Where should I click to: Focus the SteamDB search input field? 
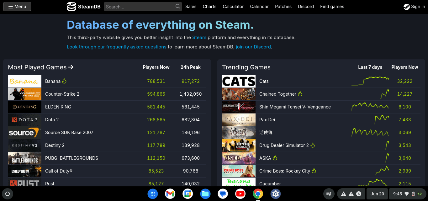point(140,7)
